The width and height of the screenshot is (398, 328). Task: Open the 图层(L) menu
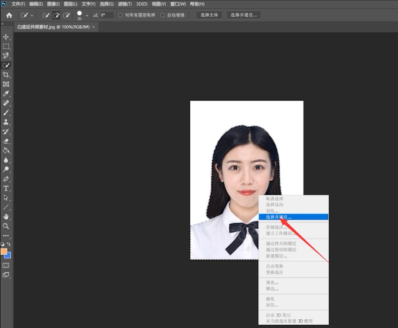(x=70, y=4)
